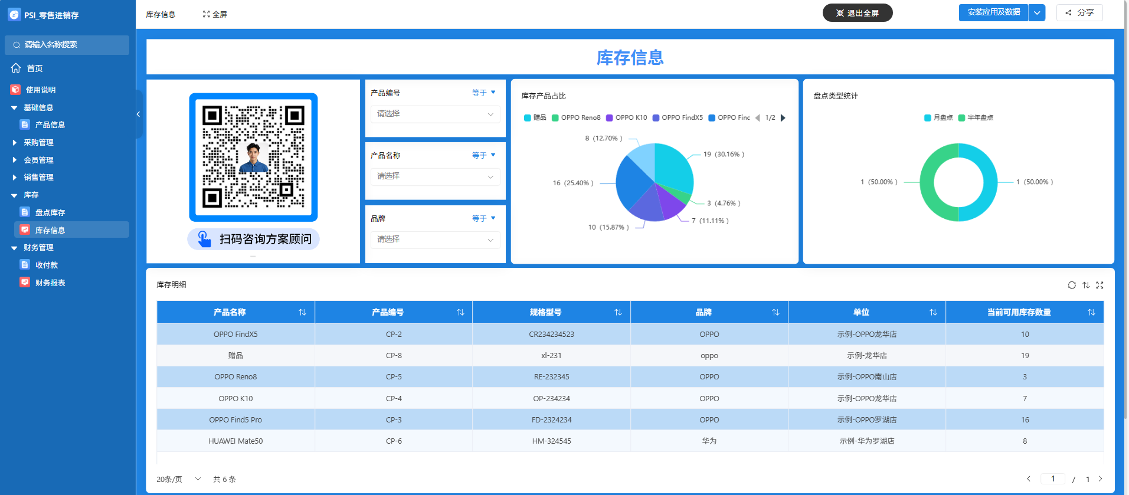Open the 品牌 等于 operator dropdown

483,218
